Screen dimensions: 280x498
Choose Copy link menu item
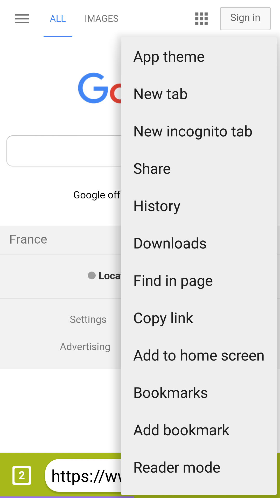point(163,318)
